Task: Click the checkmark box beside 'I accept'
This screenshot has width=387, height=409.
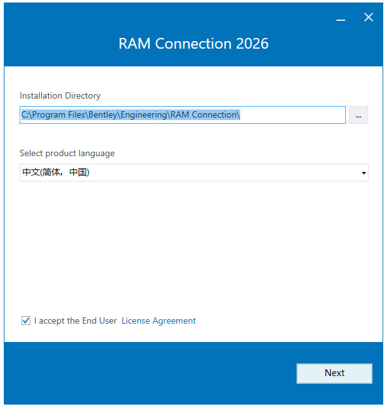Action: click(26, 320)
